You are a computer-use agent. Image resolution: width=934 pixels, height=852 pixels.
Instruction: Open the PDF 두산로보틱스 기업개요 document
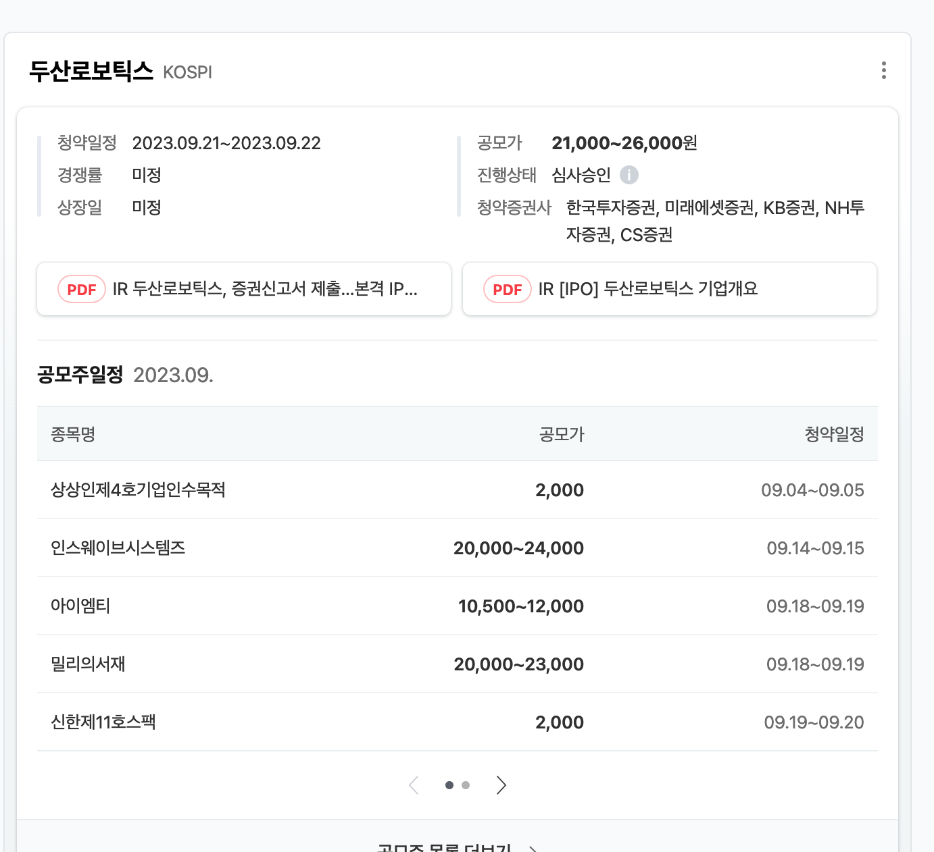click(670, 289)
